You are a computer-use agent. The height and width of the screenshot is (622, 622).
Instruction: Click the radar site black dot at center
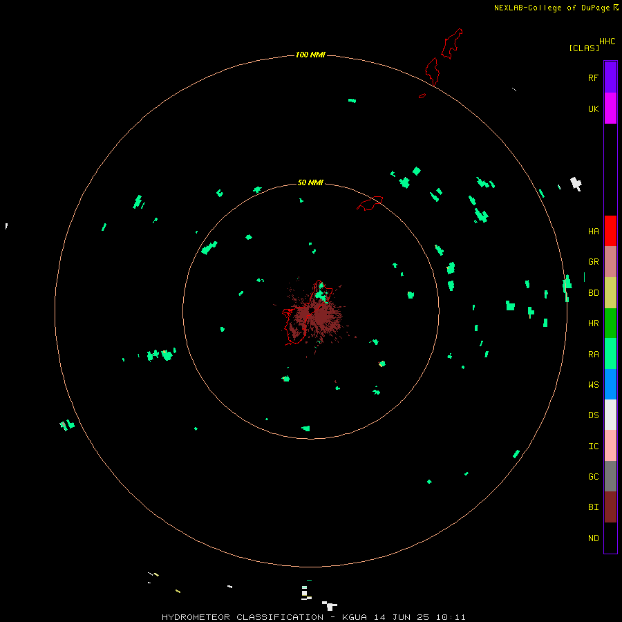click(312, 310)
